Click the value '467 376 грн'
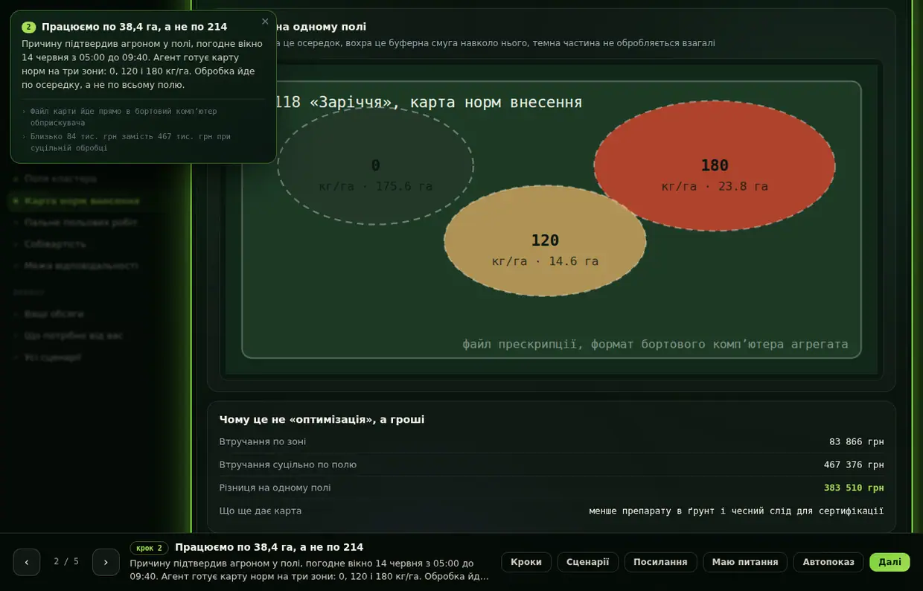Viewport: 923px width, 591px height. (854, 465)
